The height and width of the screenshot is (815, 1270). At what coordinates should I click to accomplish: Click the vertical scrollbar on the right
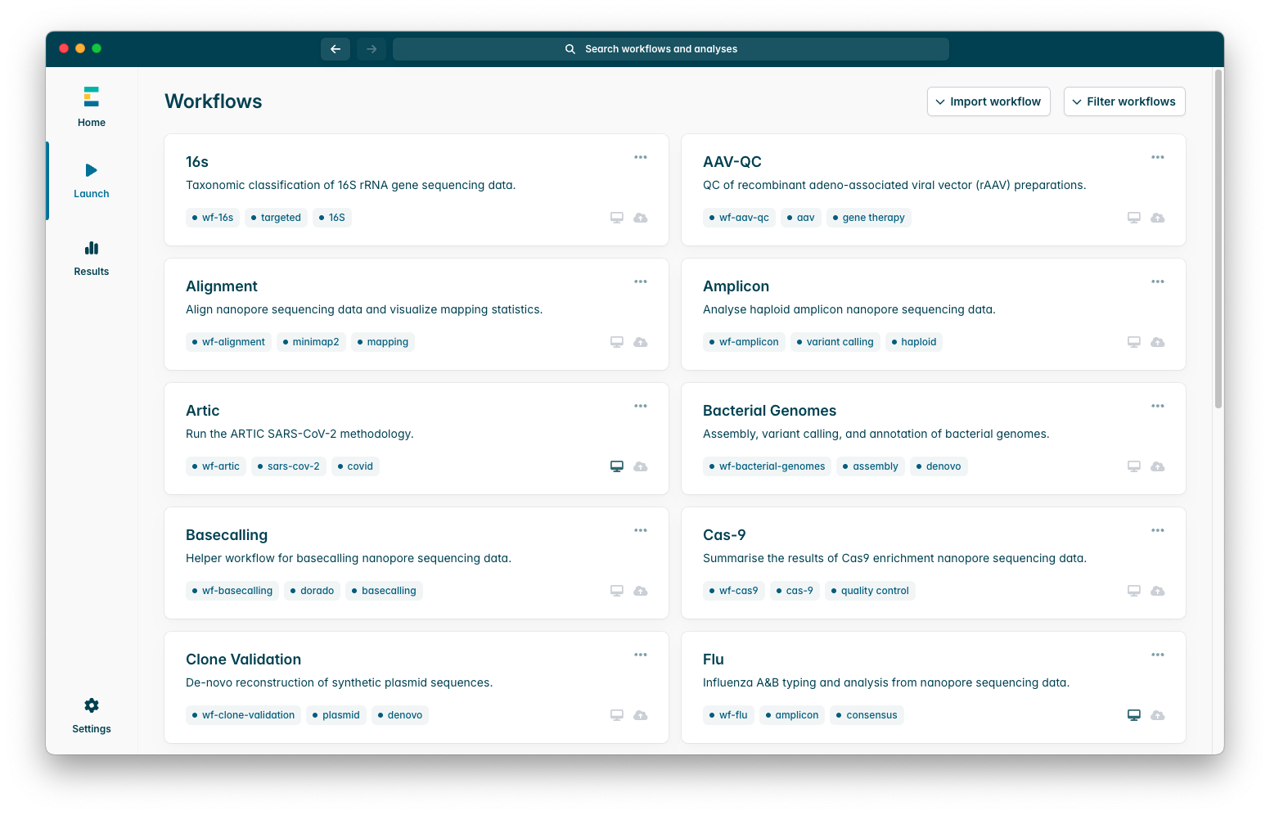coord(1218,239)
